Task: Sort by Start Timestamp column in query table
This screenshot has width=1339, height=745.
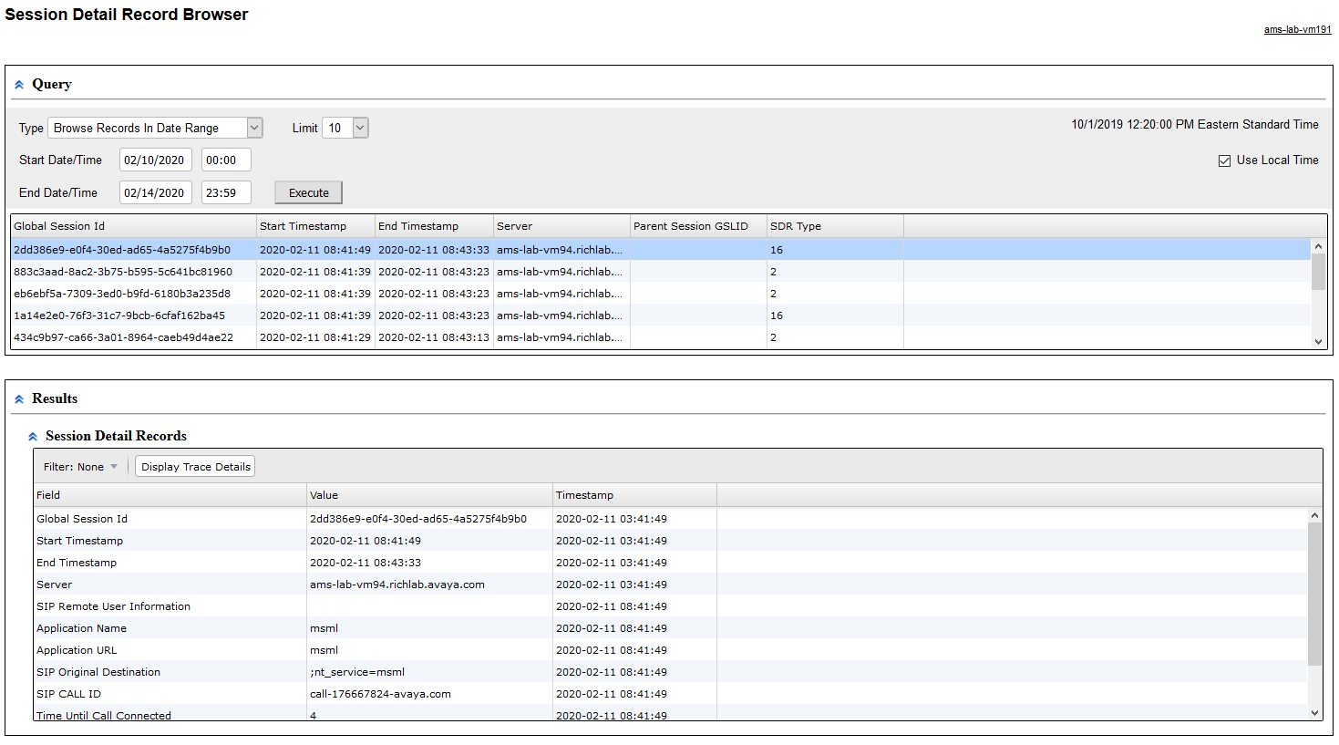Action: [315, 226]
